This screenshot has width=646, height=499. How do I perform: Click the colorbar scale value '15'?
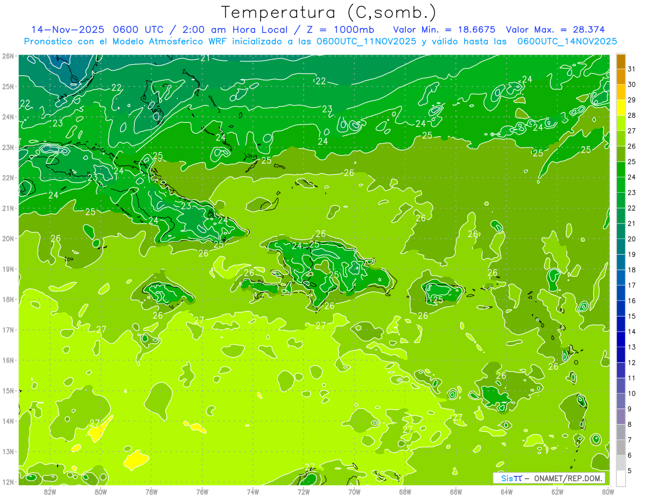coord(632,316)
